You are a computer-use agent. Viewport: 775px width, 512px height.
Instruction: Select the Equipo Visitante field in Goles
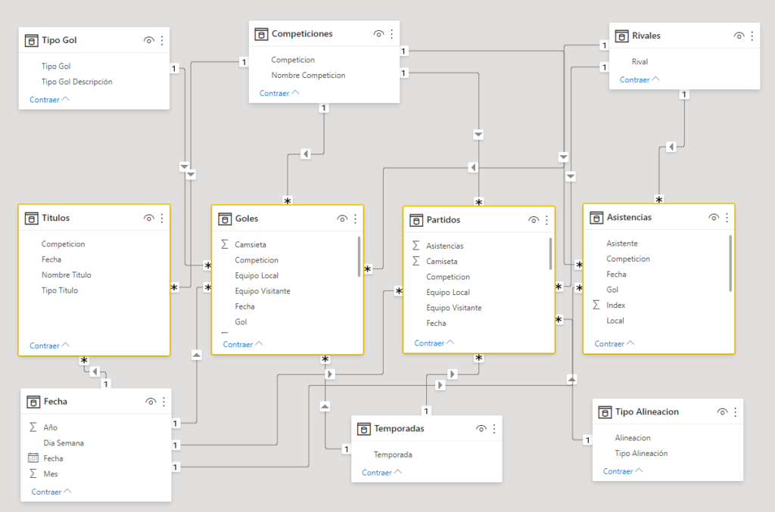point(263,291)
